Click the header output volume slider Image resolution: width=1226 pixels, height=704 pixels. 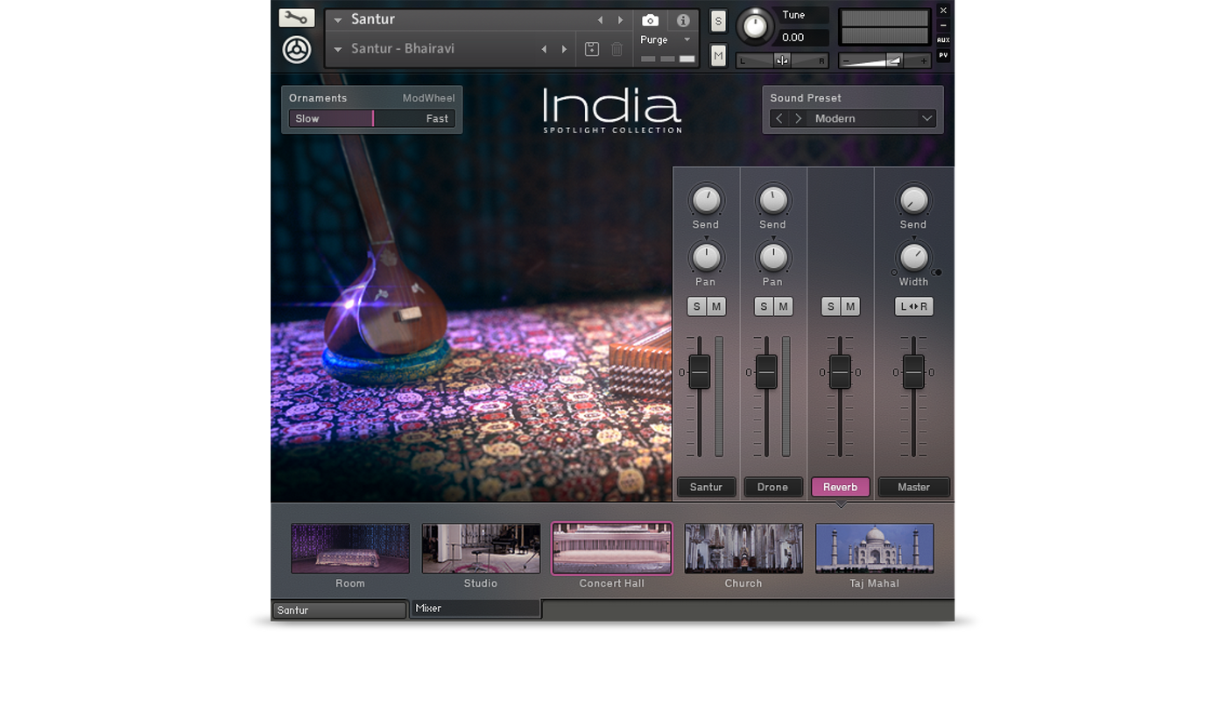coord(884,60)
